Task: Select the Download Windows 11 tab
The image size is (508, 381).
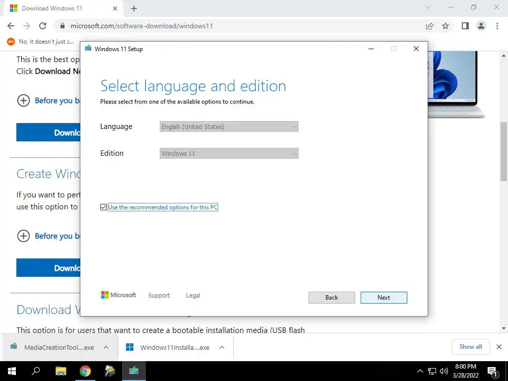Action: click(x=63, y=8)
